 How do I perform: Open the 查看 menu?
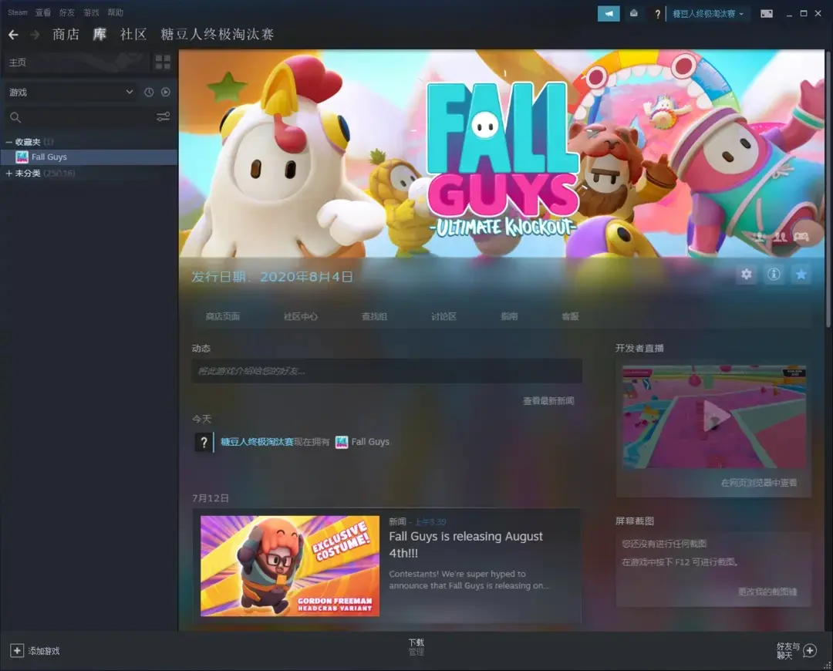tap(43, 12)
